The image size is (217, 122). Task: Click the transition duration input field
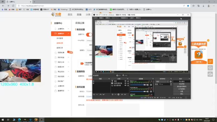(164, 84)
